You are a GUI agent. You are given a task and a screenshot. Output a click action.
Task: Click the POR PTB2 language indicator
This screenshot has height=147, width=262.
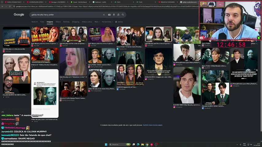tap(244, 145)
